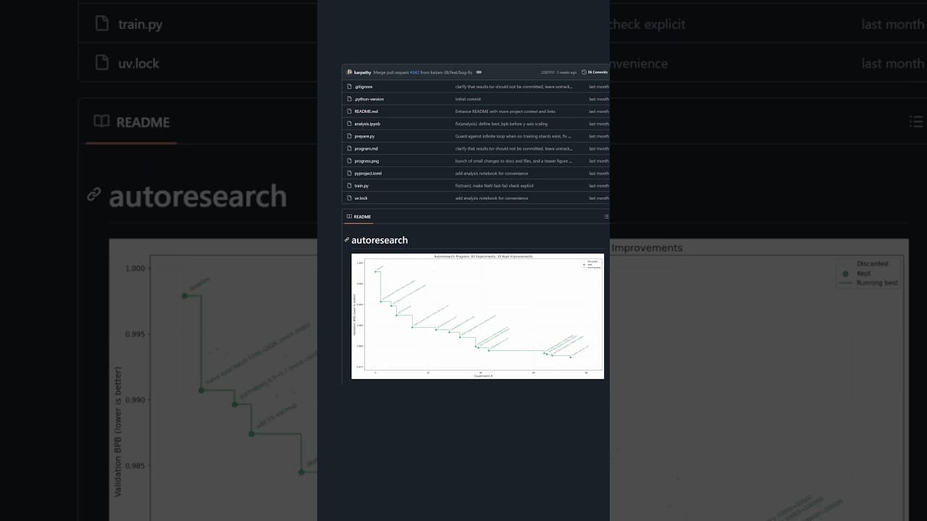
Task: Open the short commit hash link
Action: [548, 72]
